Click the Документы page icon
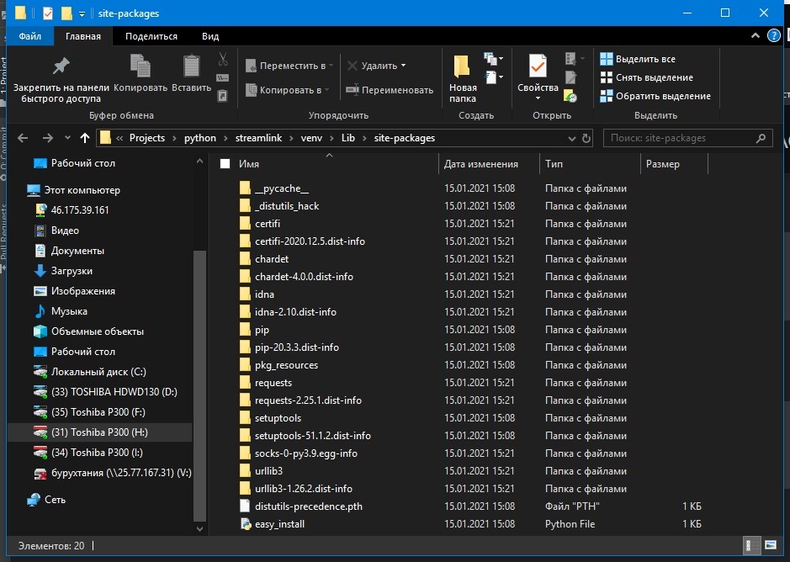The width and height of the screenshot is (790, 562). click(40, 251)
